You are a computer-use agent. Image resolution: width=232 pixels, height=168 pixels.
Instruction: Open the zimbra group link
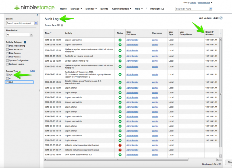(193, 3)
